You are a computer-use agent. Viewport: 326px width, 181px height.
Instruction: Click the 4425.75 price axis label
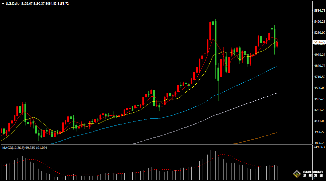pos(320,99)
